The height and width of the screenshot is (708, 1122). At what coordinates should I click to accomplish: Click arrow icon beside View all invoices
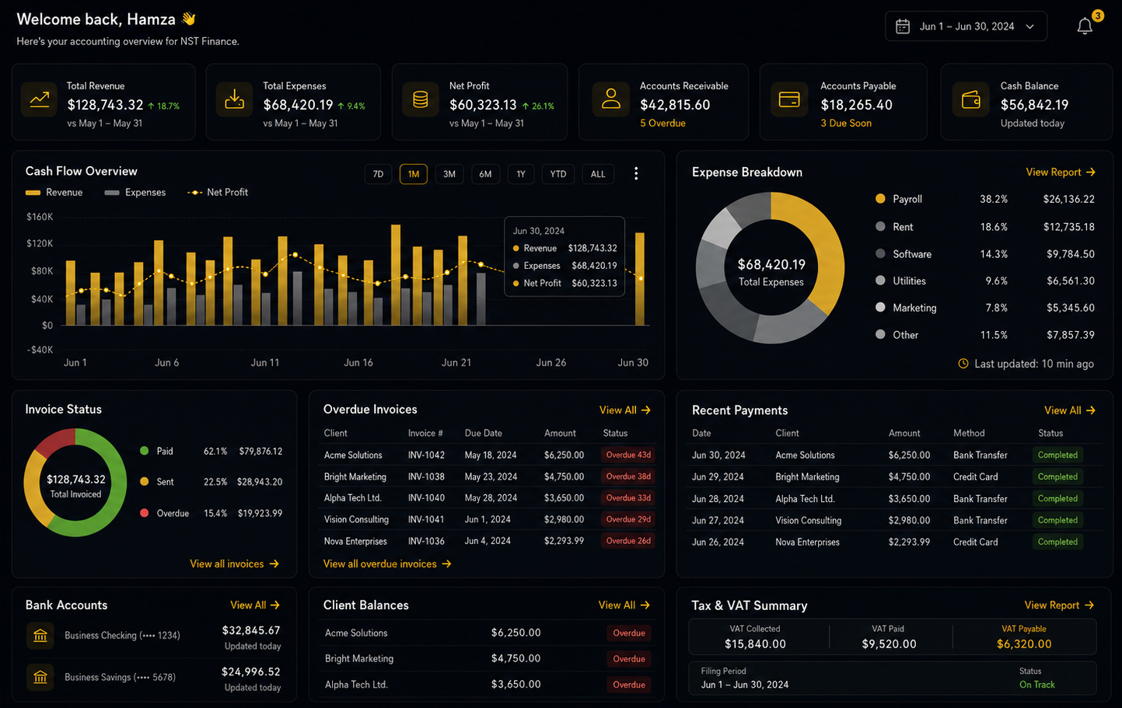(274, 564)
